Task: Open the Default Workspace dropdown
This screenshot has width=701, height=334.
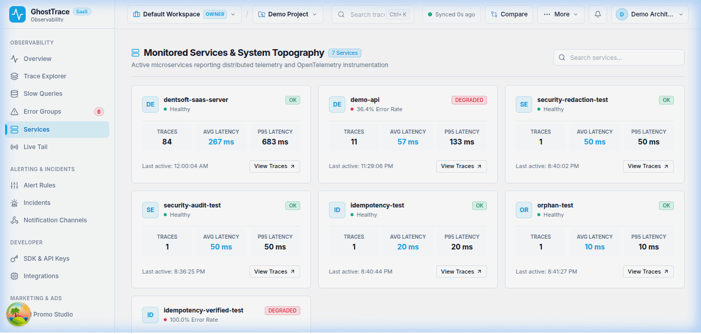Action: coord(184,14)
